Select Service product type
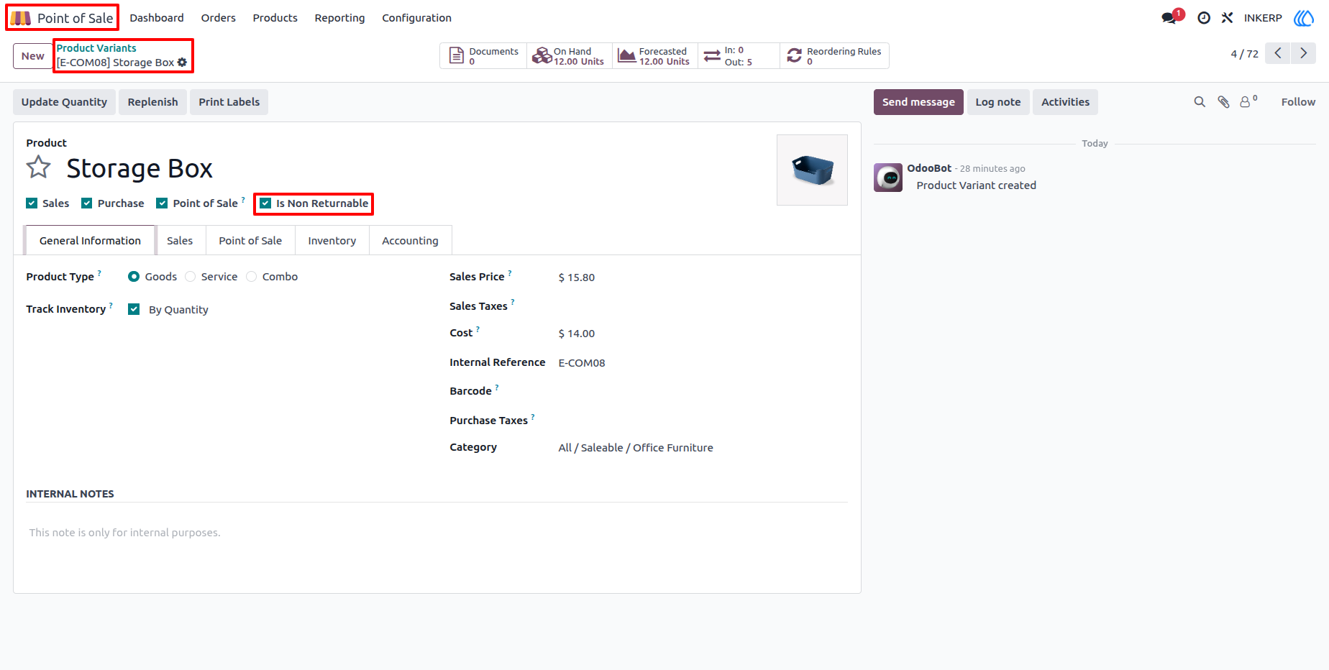 tap(190, 277)
